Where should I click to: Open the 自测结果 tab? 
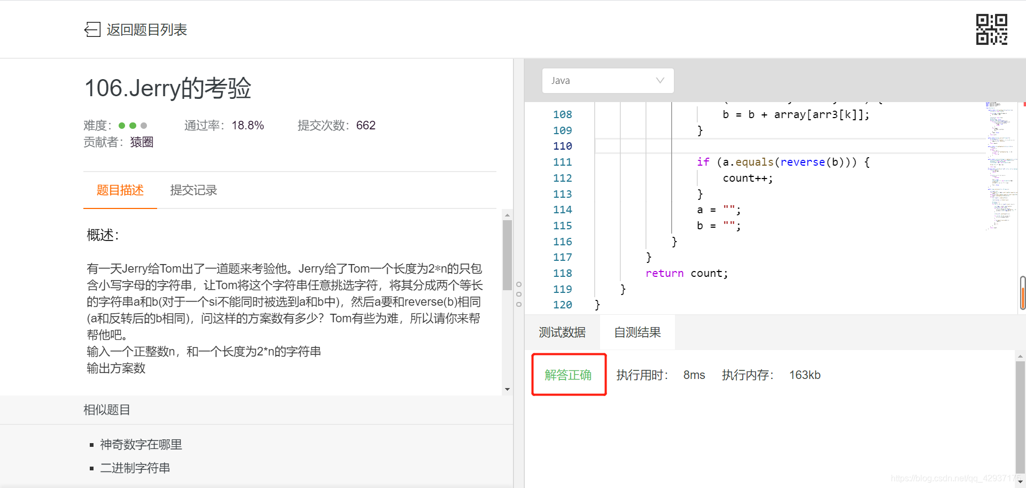click(637, 332)
